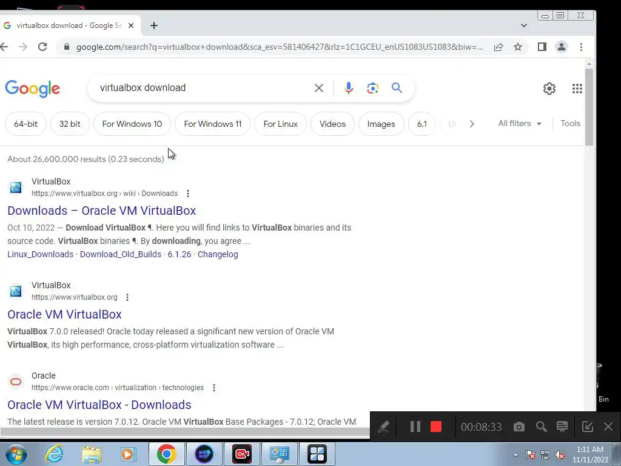Select the For Windows 10 filter chip
Screen dimensions: 621x466
pos(132,124)
